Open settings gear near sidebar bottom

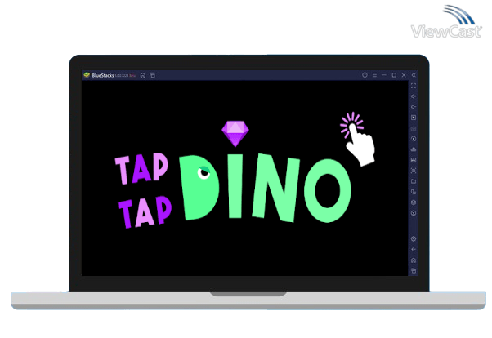414,239
